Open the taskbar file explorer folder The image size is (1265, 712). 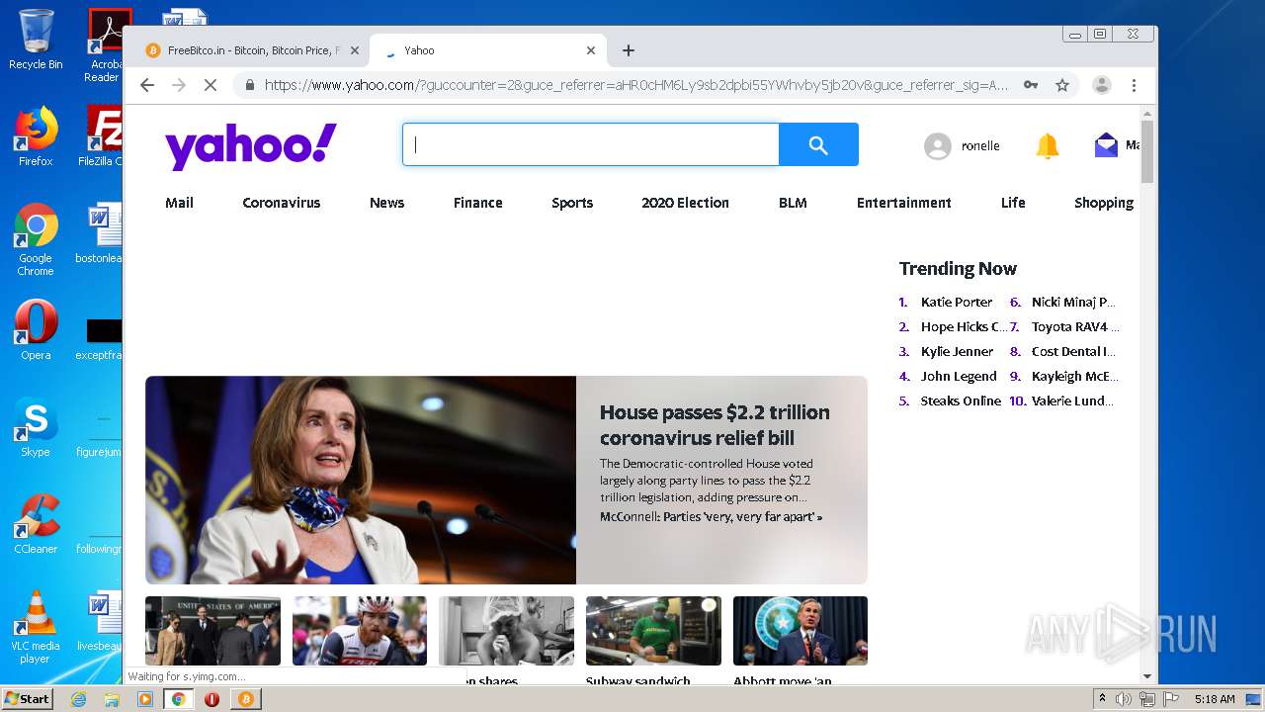(x=112, y=699)
